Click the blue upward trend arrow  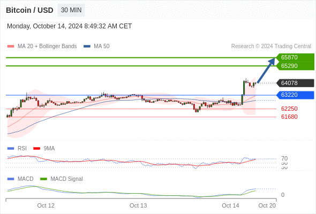[266, 70]
